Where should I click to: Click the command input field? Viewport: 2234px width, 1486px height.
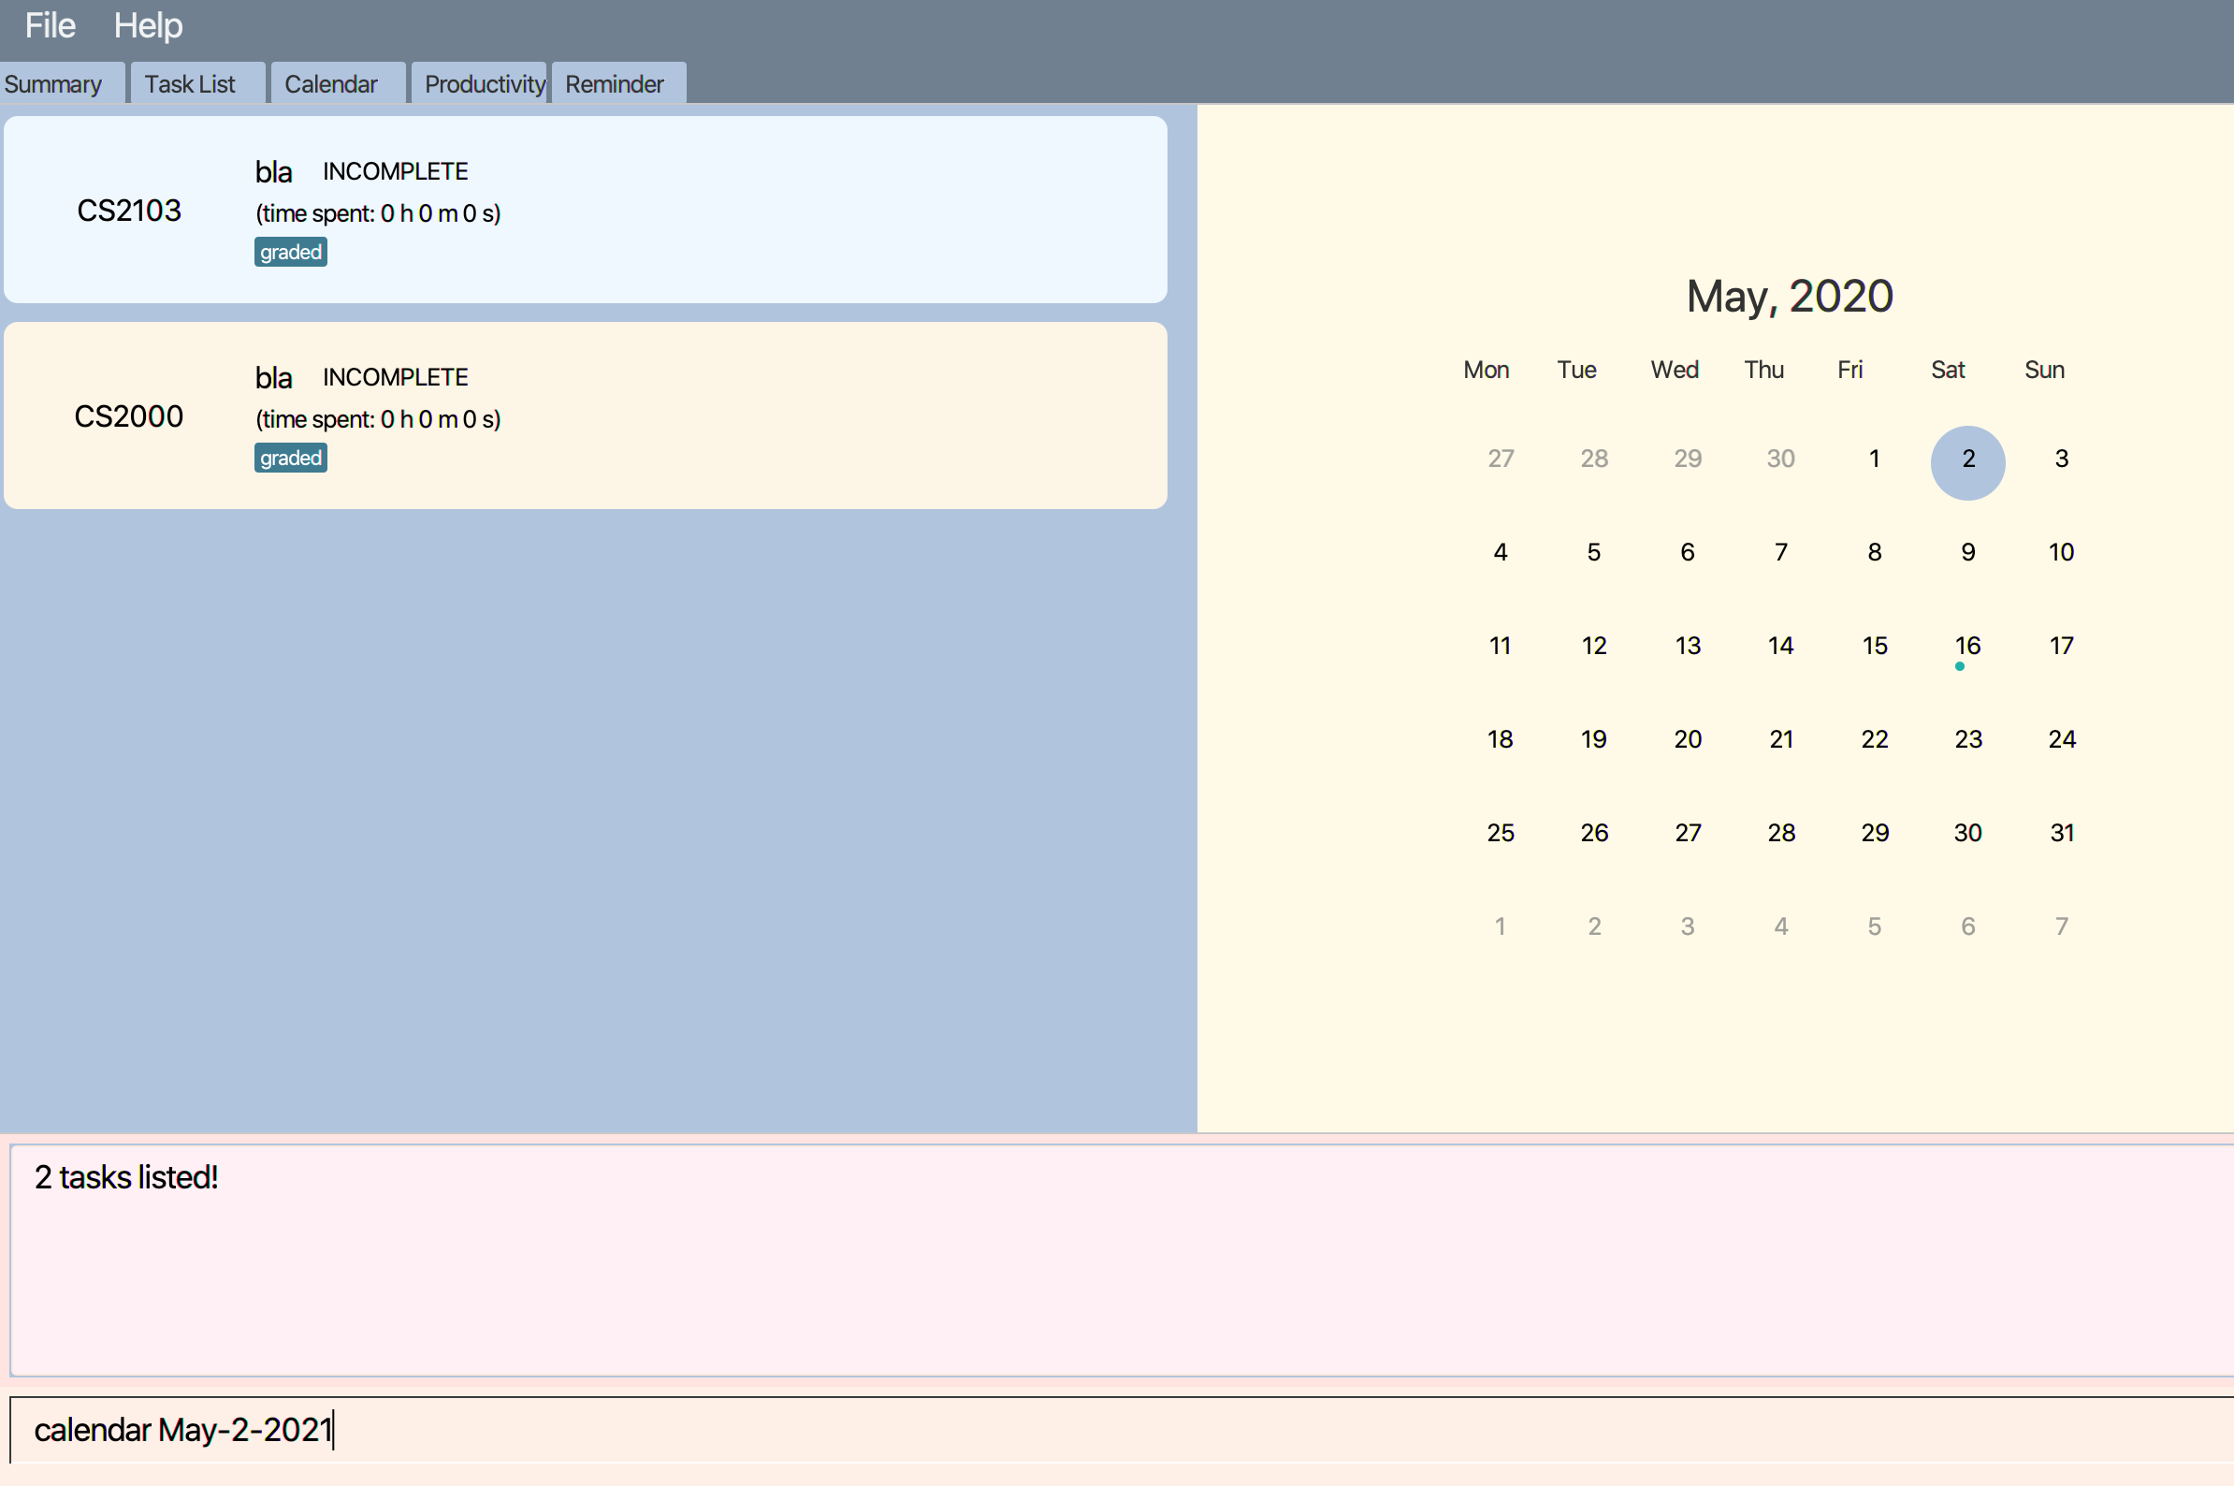click(1118, 1429)
